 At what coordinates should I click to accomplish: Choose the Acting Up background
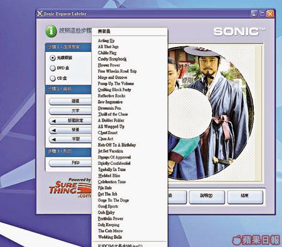click(130, 41)
